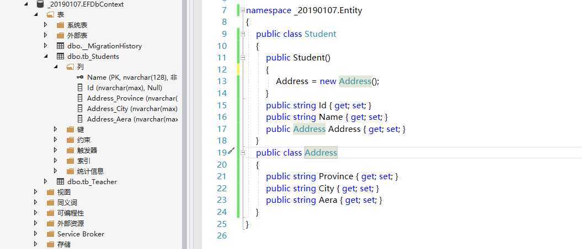Click the Province property name on line 21

pyautogui.click(x=336, y=176)
